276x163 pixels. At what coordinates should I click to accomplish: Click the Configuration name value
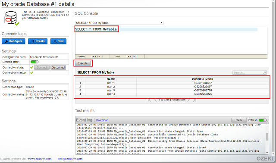coord(44,57)
